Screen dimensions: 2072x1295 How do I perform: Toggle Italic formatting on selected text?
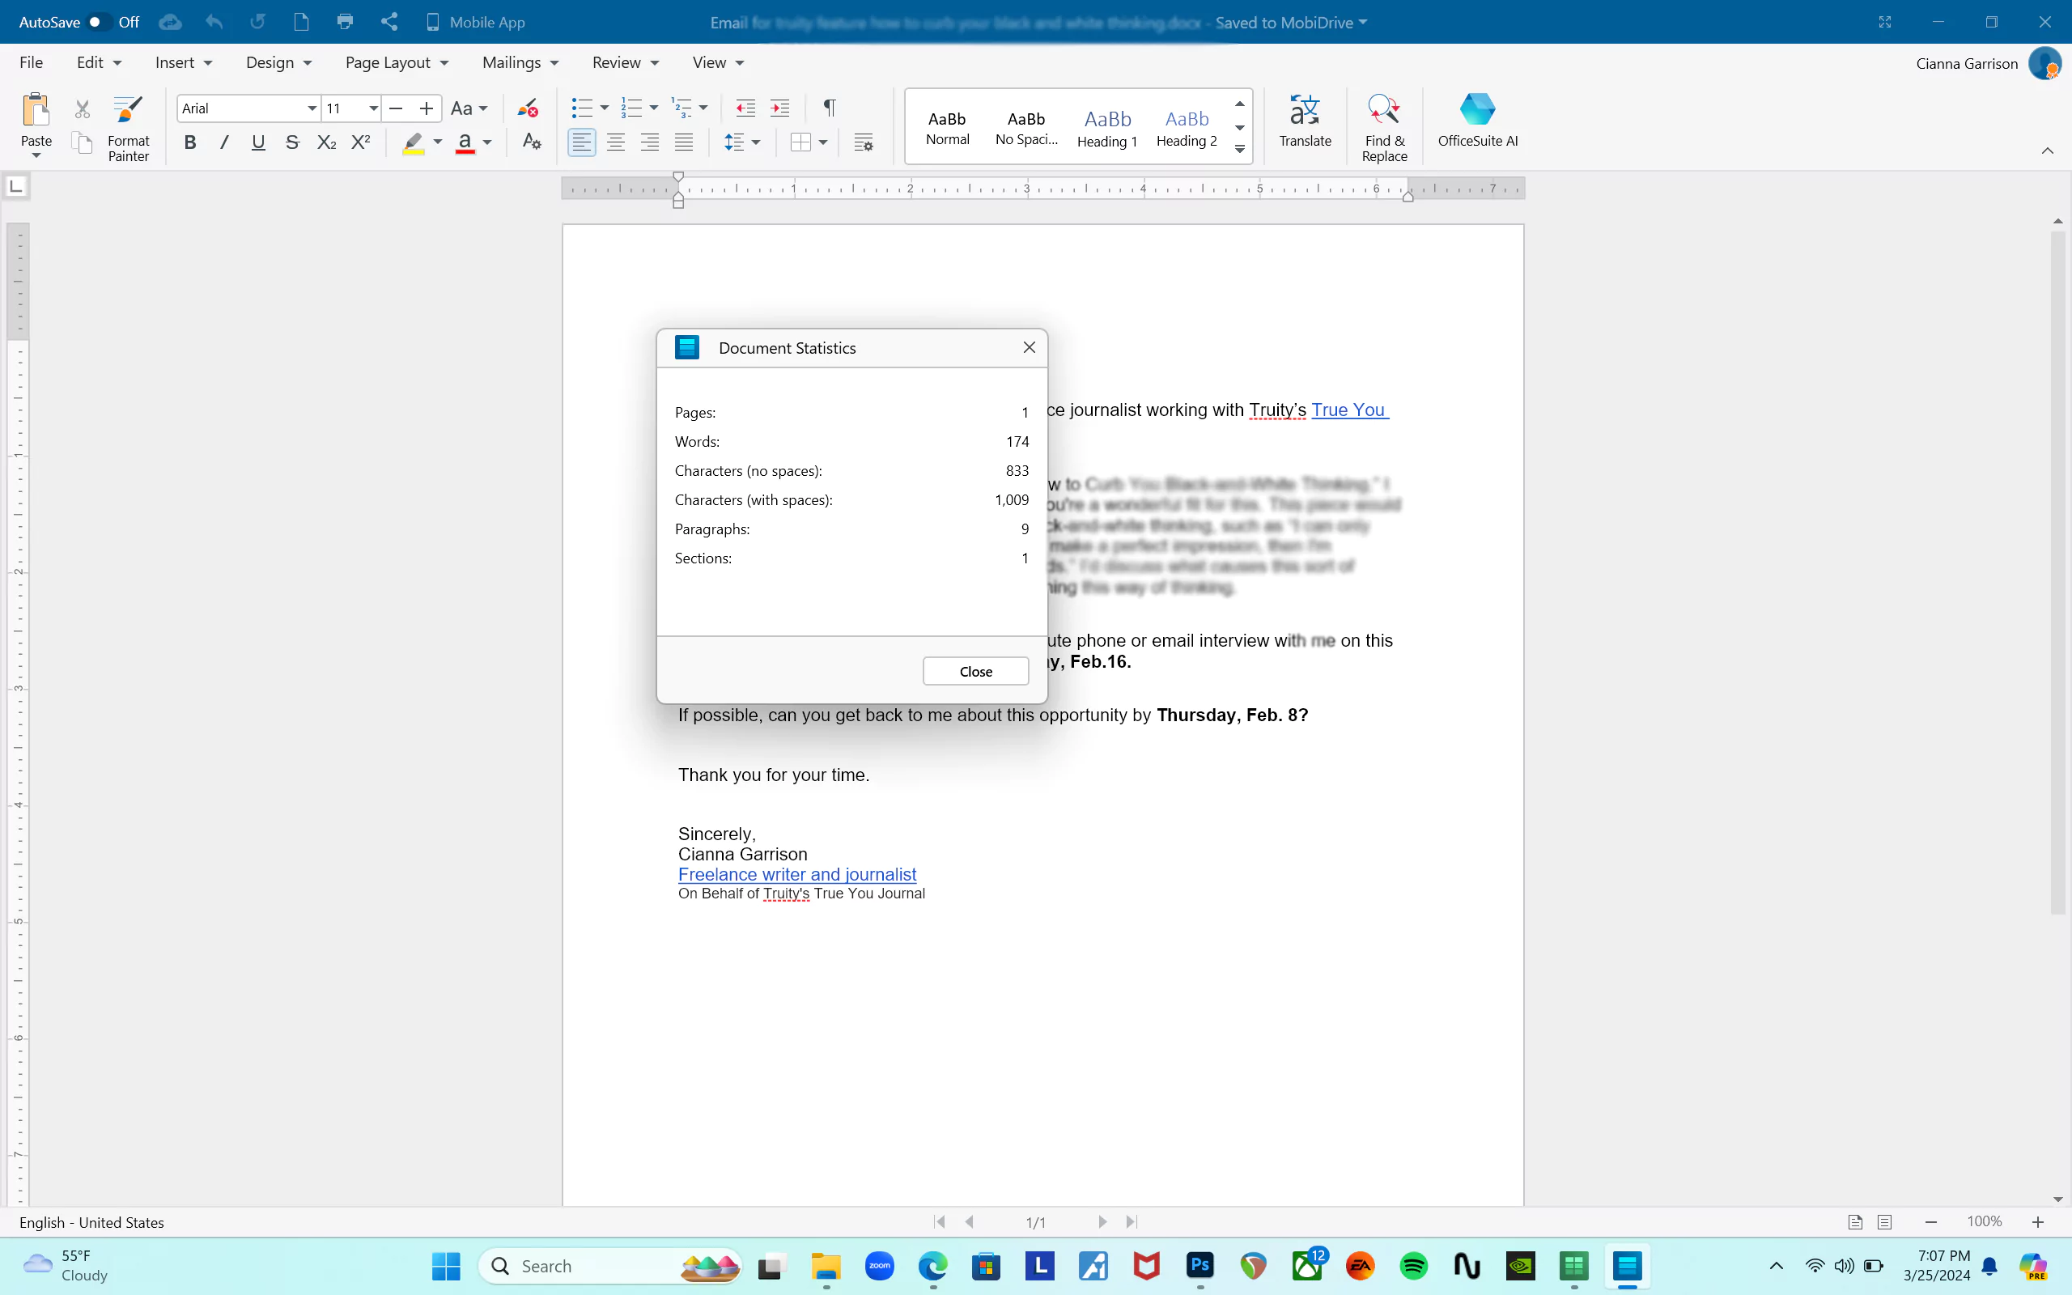(x=223, y=142)
